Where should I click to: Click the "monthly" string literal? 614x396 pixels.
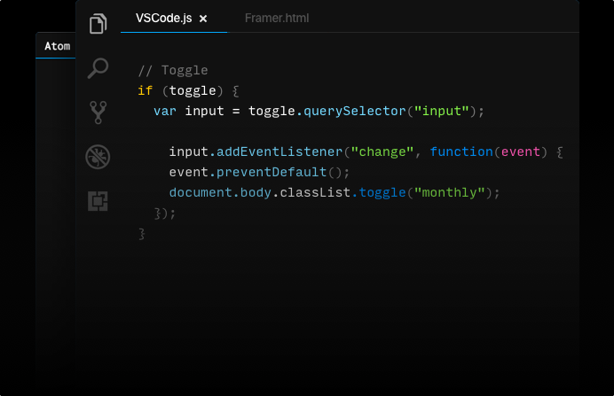click(449, 192)
